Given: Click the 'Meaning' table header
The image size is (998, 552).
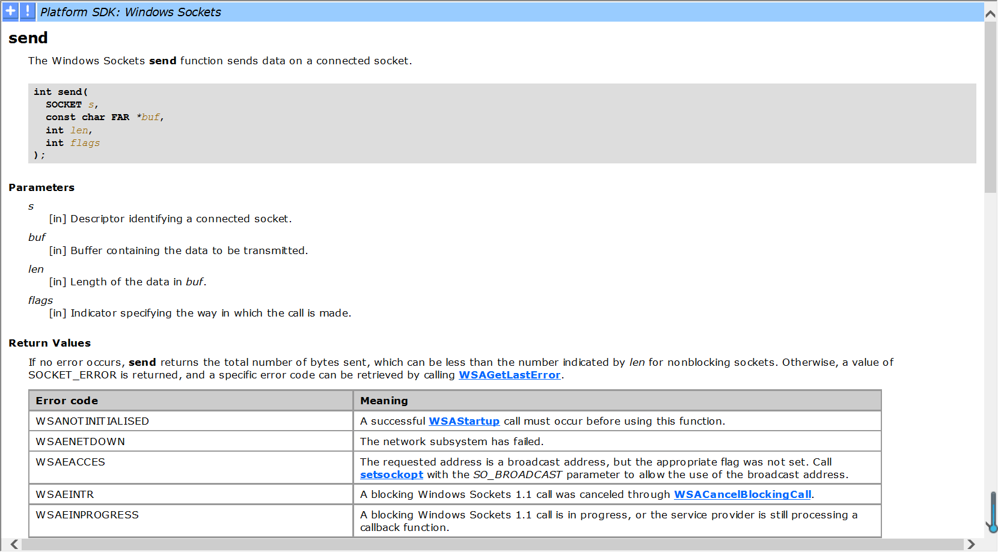Looking at the screenshot, I should point(617,401).
